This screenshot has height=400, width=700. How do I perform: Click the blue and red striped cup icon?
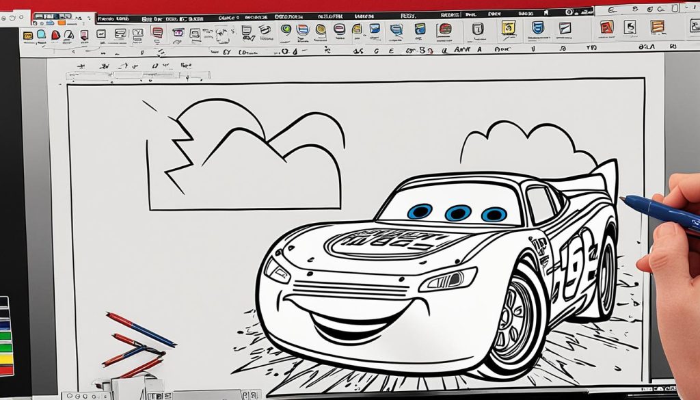point(303,30)
